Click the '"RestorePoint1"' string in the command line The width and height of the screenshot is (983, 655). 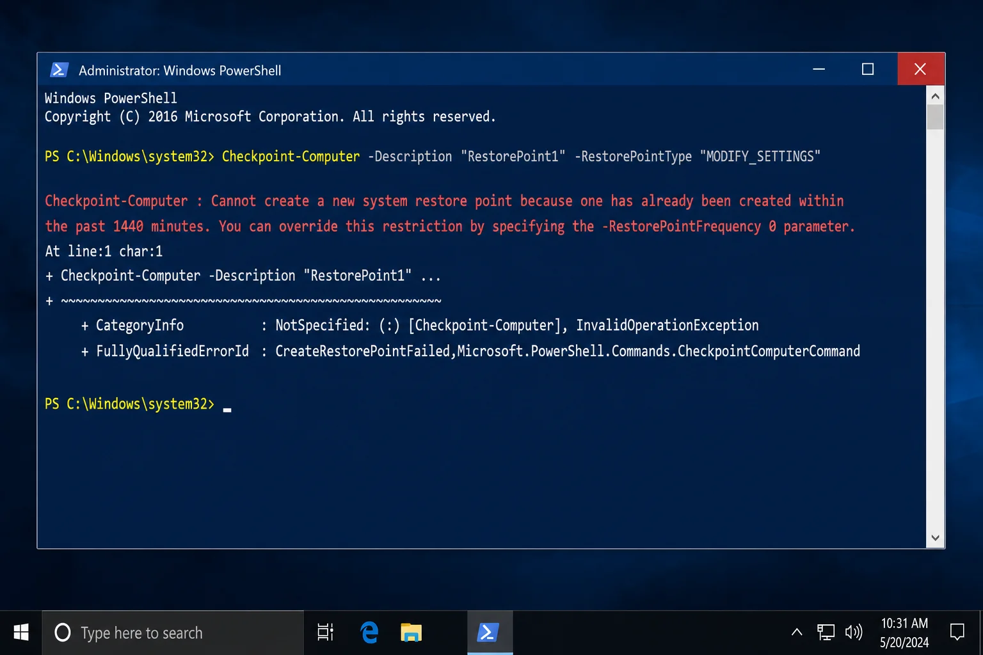tap(513, 157)
